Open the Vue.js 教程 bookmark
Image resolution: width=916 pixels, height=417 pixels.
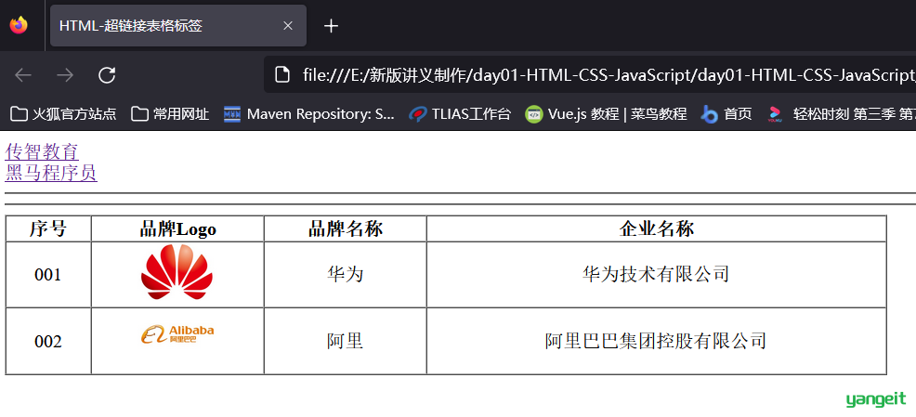pos(606,114)
